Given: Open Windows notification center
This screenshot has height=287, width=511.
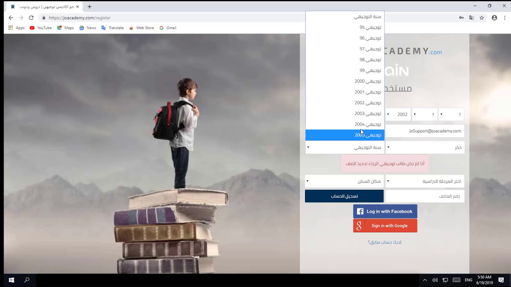Looking at the screenshot, I should (x=501, y=280).
